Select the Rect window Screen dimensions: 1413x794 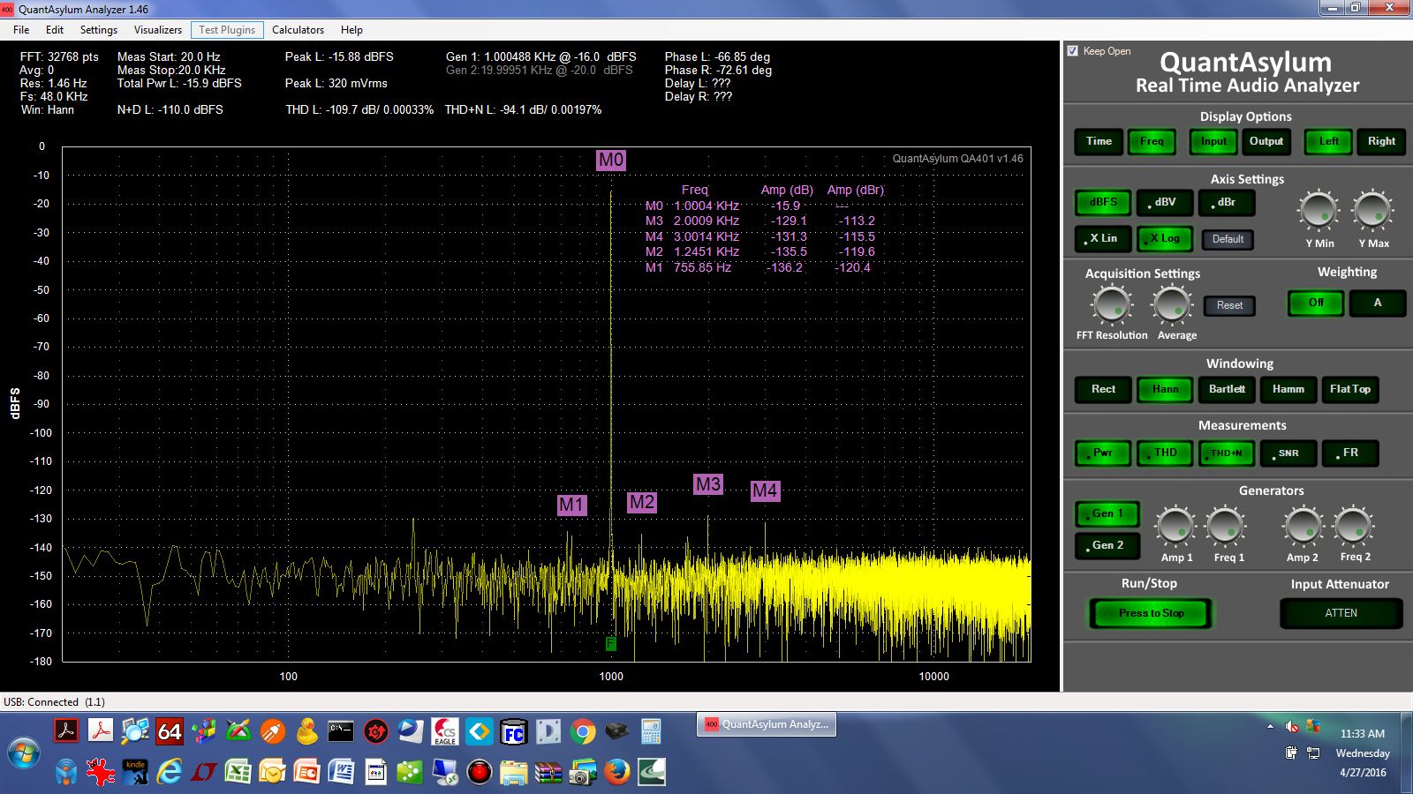1103,389
